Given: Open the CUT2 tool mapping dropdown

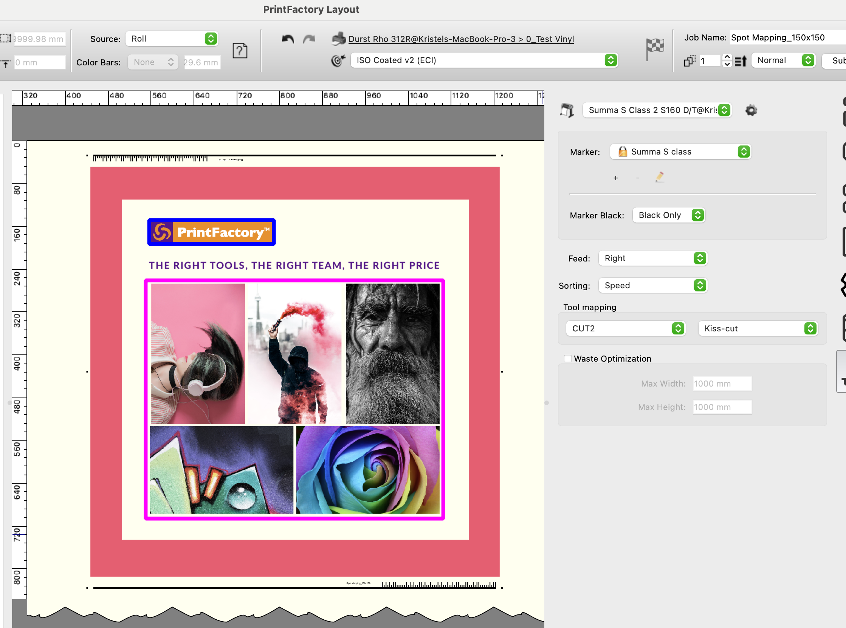Looking at the screenshot, I should (626, 328).
